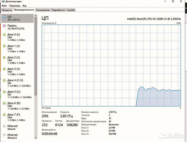Click the Диск 4 (C: E:) circle icon
Viewport: 187px width, 142px height.
point(4,80)
